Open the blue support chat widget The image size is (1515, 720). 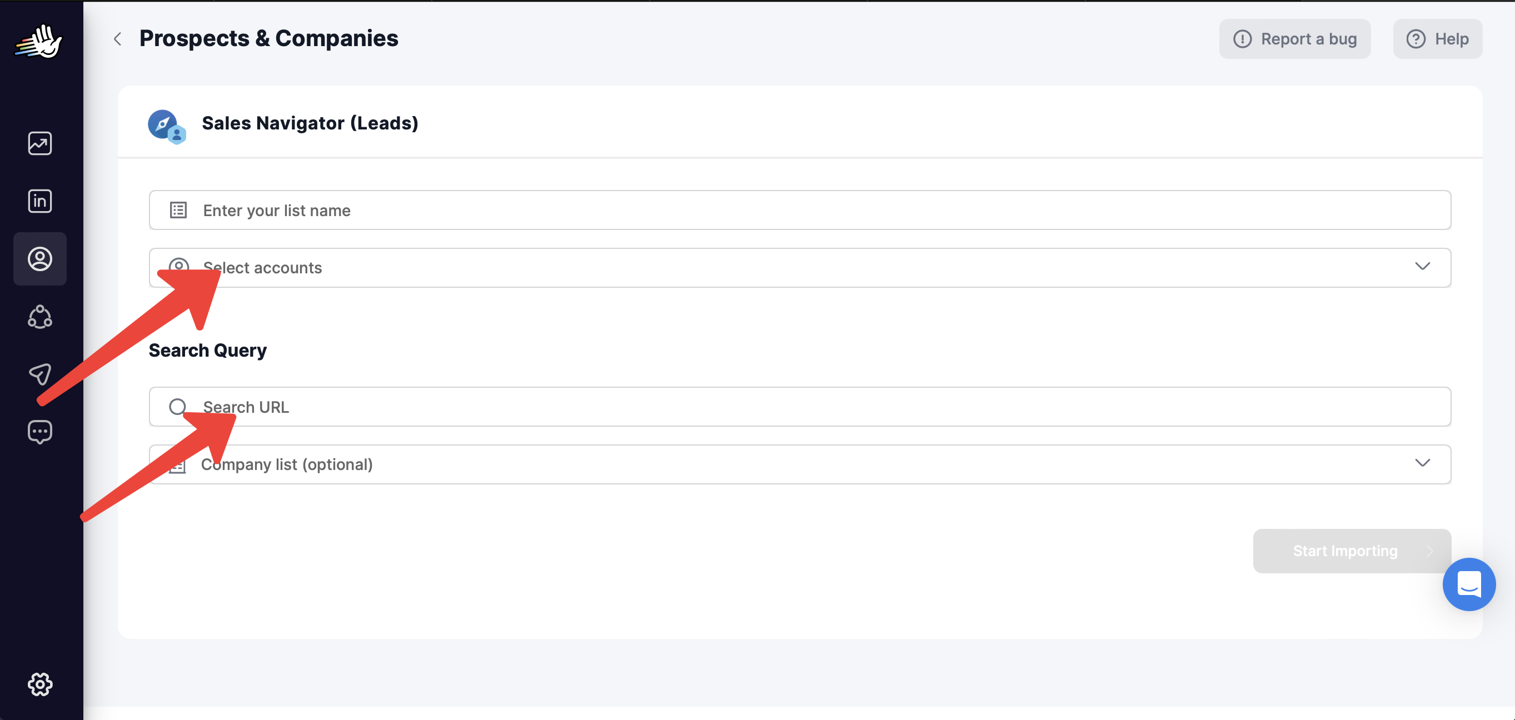pyautogui.click(x=1468, y=584)
